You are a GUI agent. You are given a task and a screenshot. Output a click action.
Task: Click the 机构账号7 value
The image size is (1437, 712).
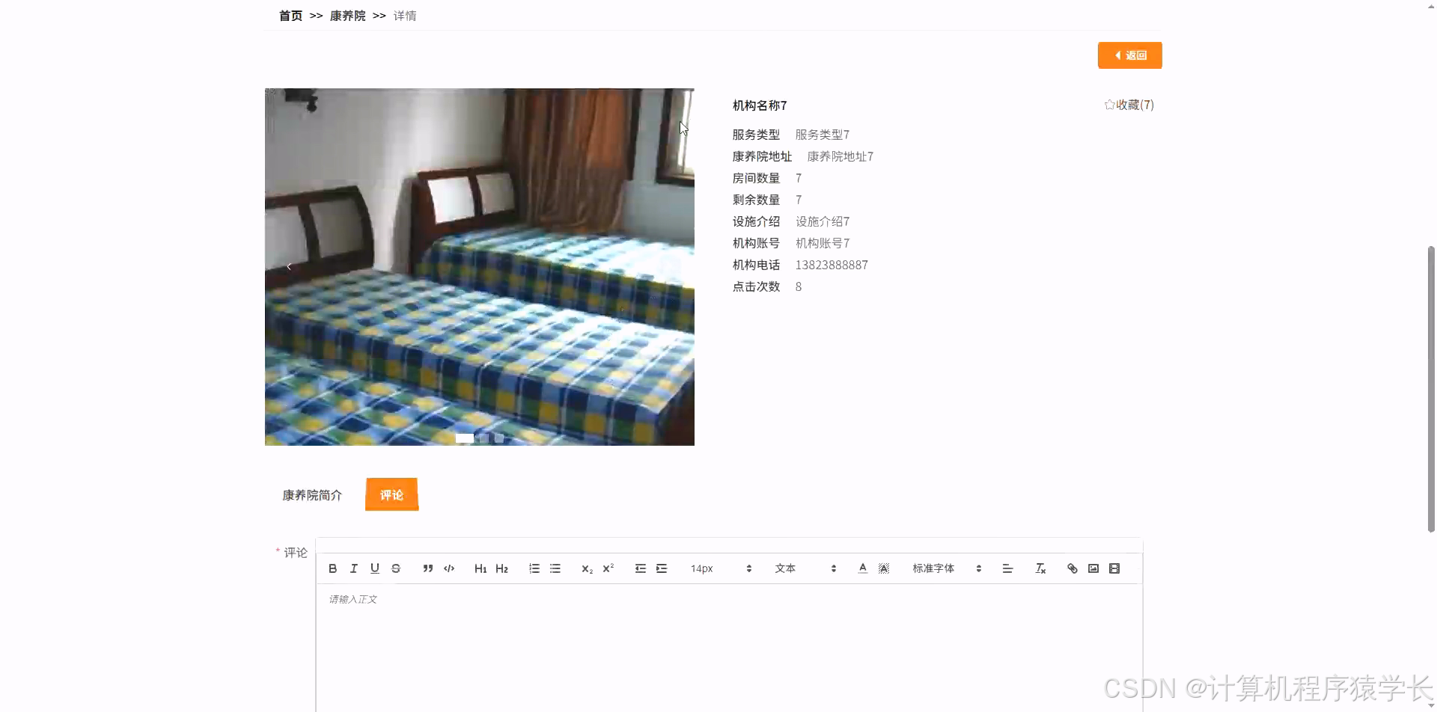pos(822,243)
